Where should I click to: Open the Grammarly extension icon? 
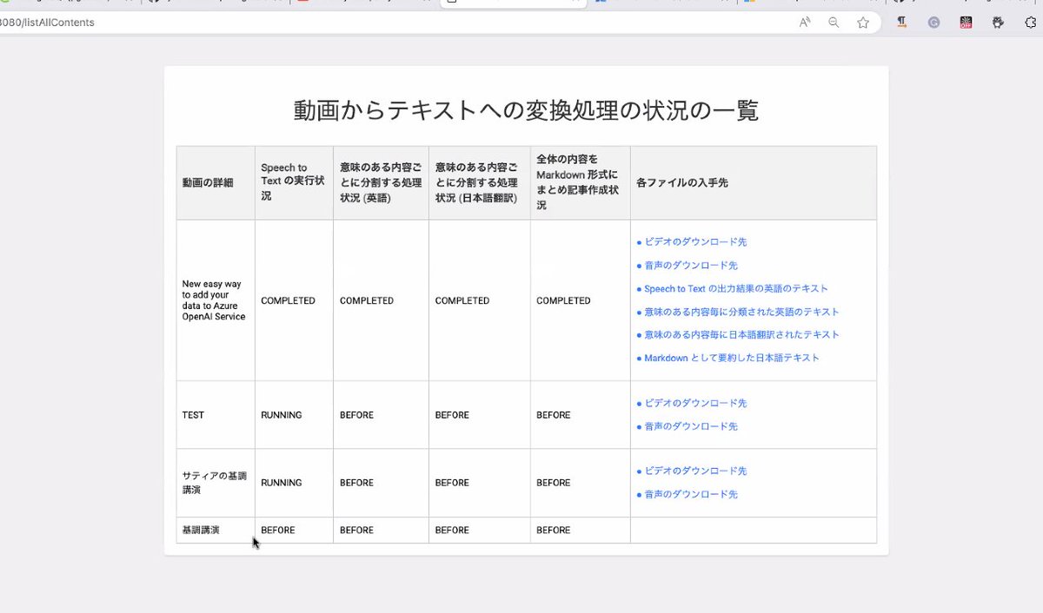click(933, 22)
